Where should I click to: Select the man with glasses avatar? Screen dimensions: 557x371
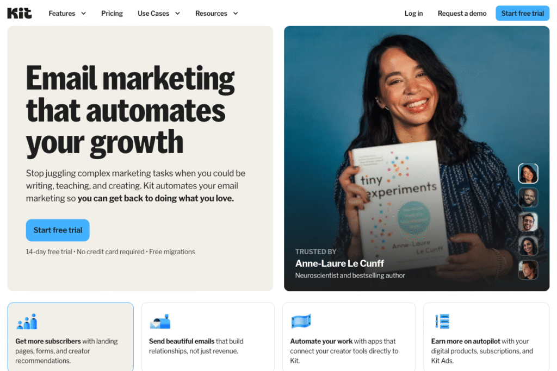coord(528,222)
